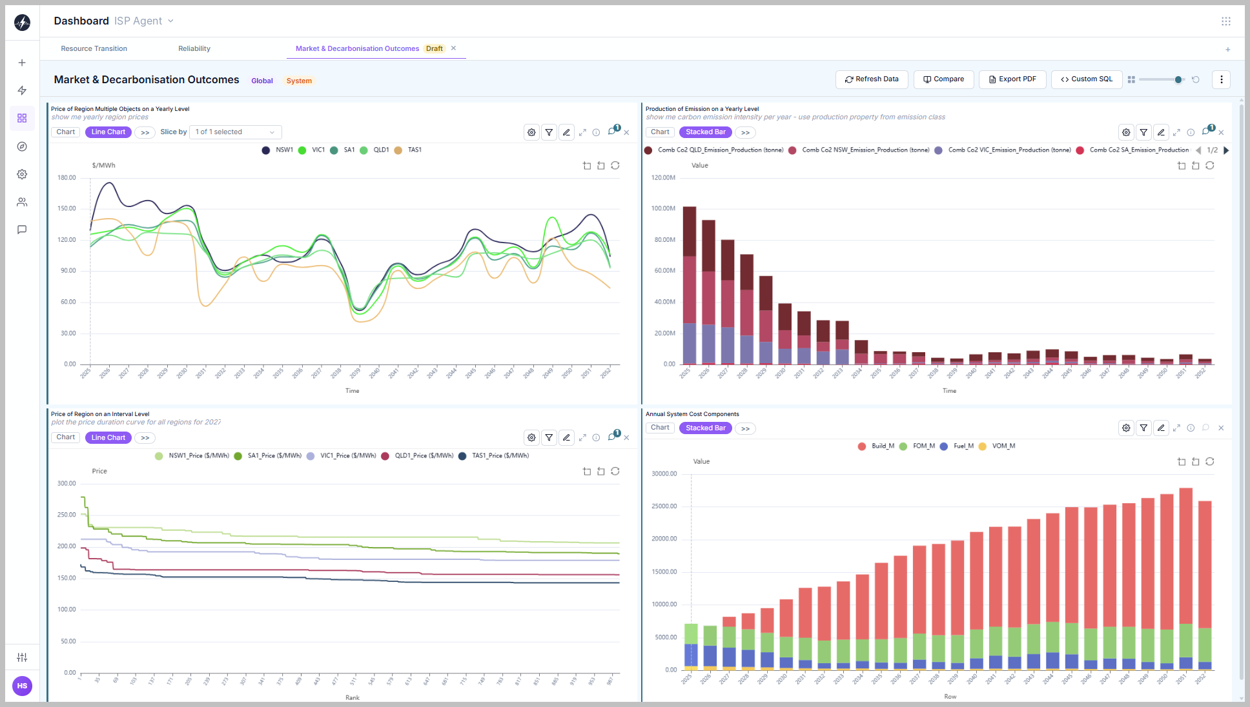Toggle Build_M series in cost legend
1250x707 pixels.
tap(876, 446)
